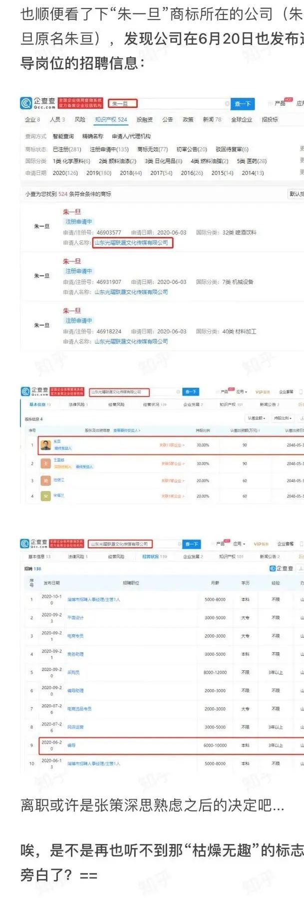Click applicant company link under trademark 46918224
The width and height of the screenshot is (304, 898).
131,341
